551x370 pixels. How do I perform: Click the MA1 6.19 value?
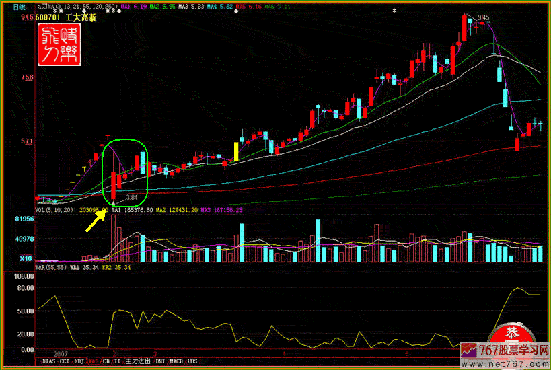pos(133,6)
